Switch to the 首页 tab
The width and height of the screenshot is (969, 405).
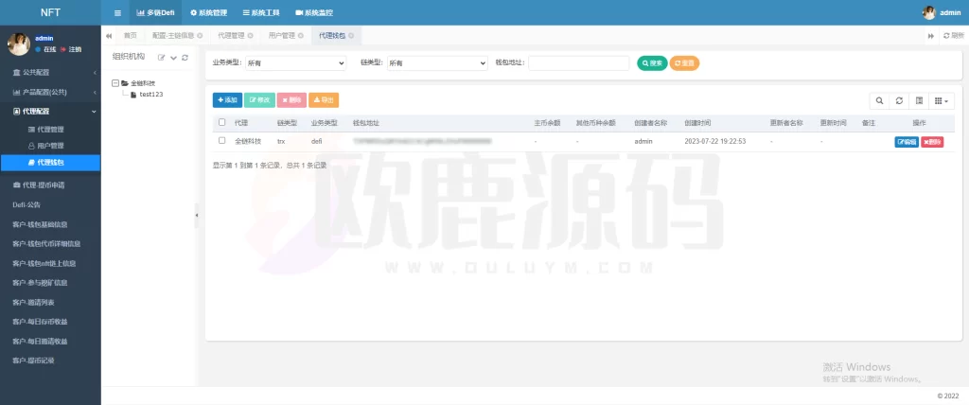[x=130, y=36]
